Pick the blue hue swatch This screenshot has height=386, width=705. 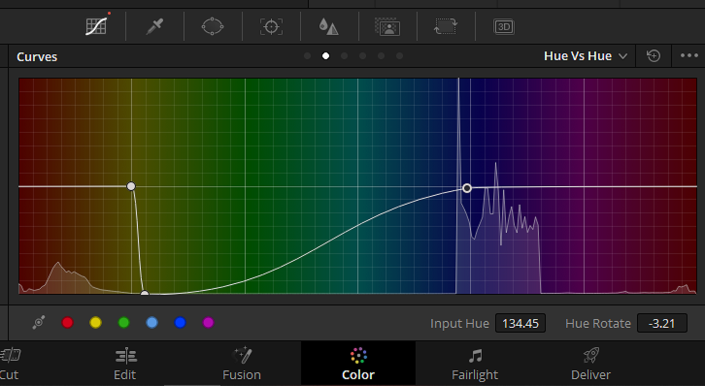180,323
